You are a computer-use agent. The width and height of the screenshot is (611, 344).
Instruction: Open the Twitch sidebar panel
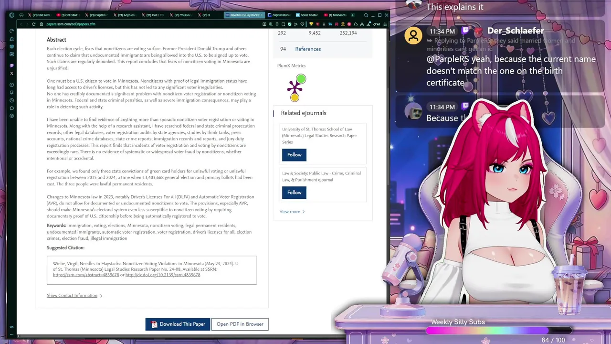click(x=11, y=65)
